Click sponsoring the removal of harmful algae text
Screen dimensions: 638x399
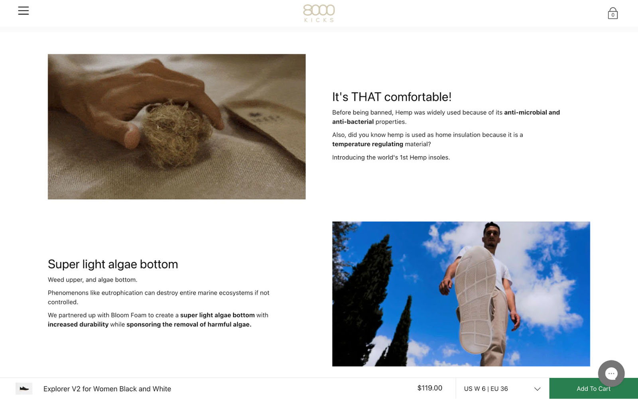pos(189,324)
